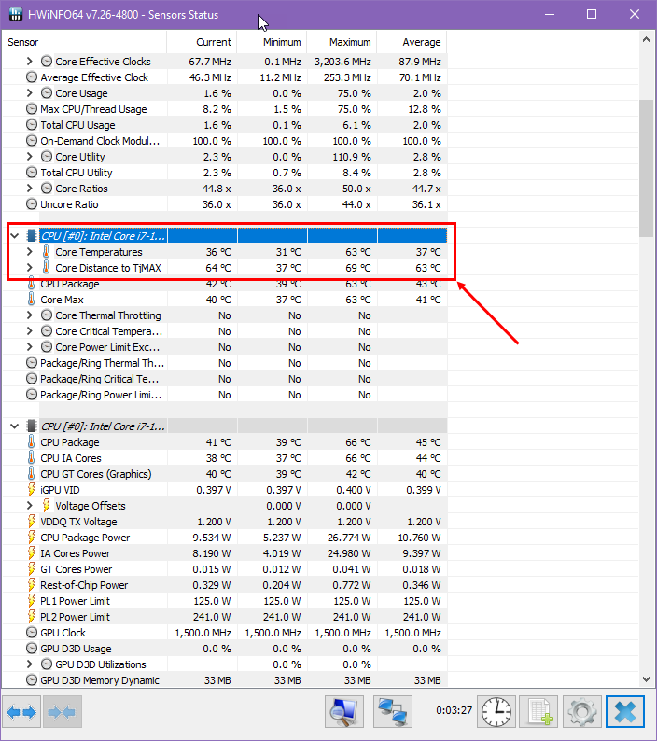Image resolution: width=657 pixels, height=741 pixels.
Task: Select the Total CPU Utility row
Action: click(225, 173)
